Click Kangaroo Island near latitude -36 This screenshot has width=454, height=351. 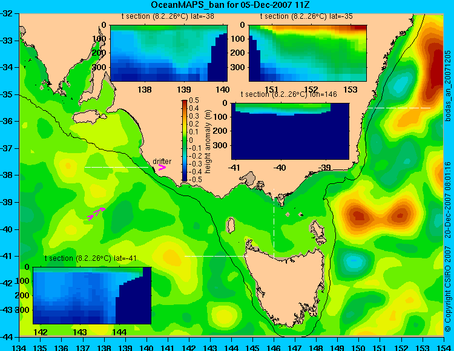pyautogui.click(x=88, y=117)
